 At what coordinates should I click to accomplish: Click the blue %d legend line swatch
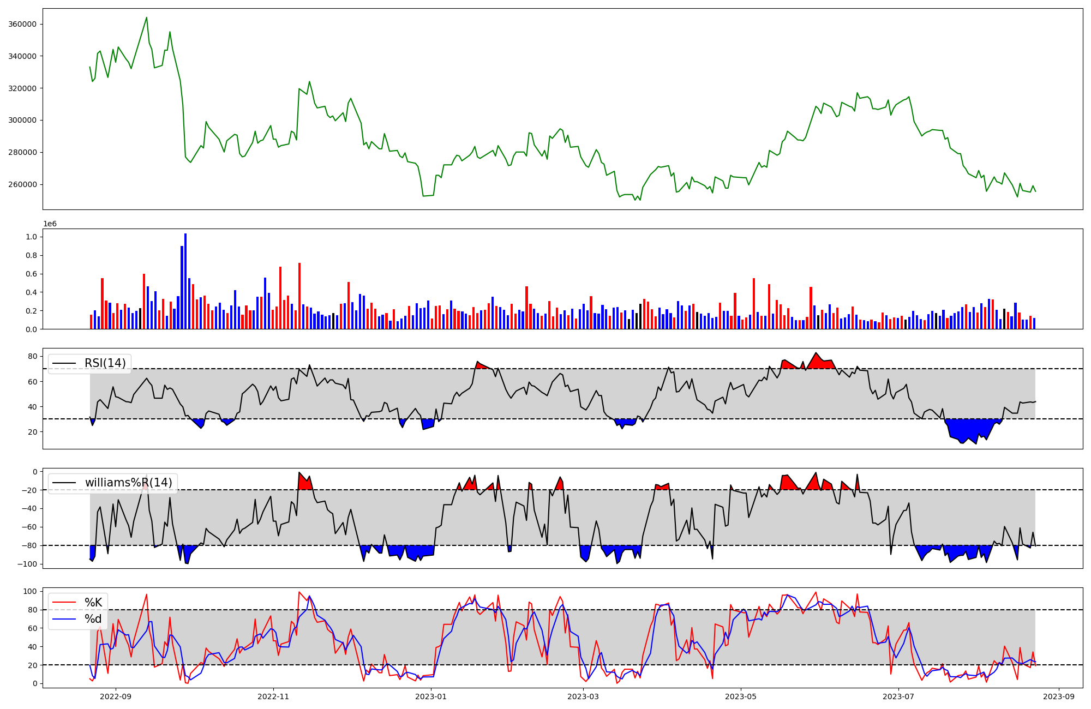click(65, 620)
